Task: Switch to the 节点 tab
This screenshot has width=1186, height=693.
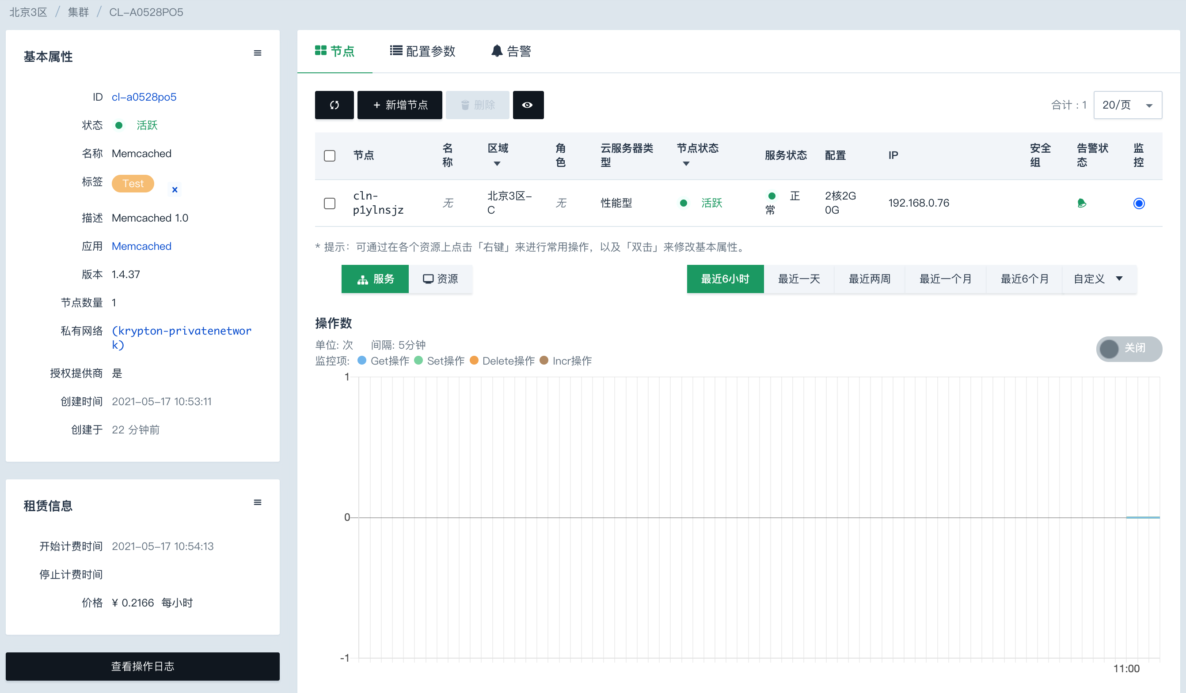Action: point(335,51)
